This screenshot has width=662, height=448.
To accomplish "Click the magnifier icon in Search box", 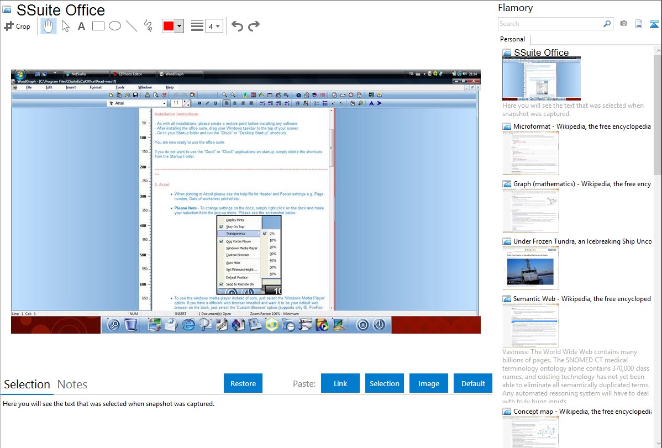I will tap(607, 24).
